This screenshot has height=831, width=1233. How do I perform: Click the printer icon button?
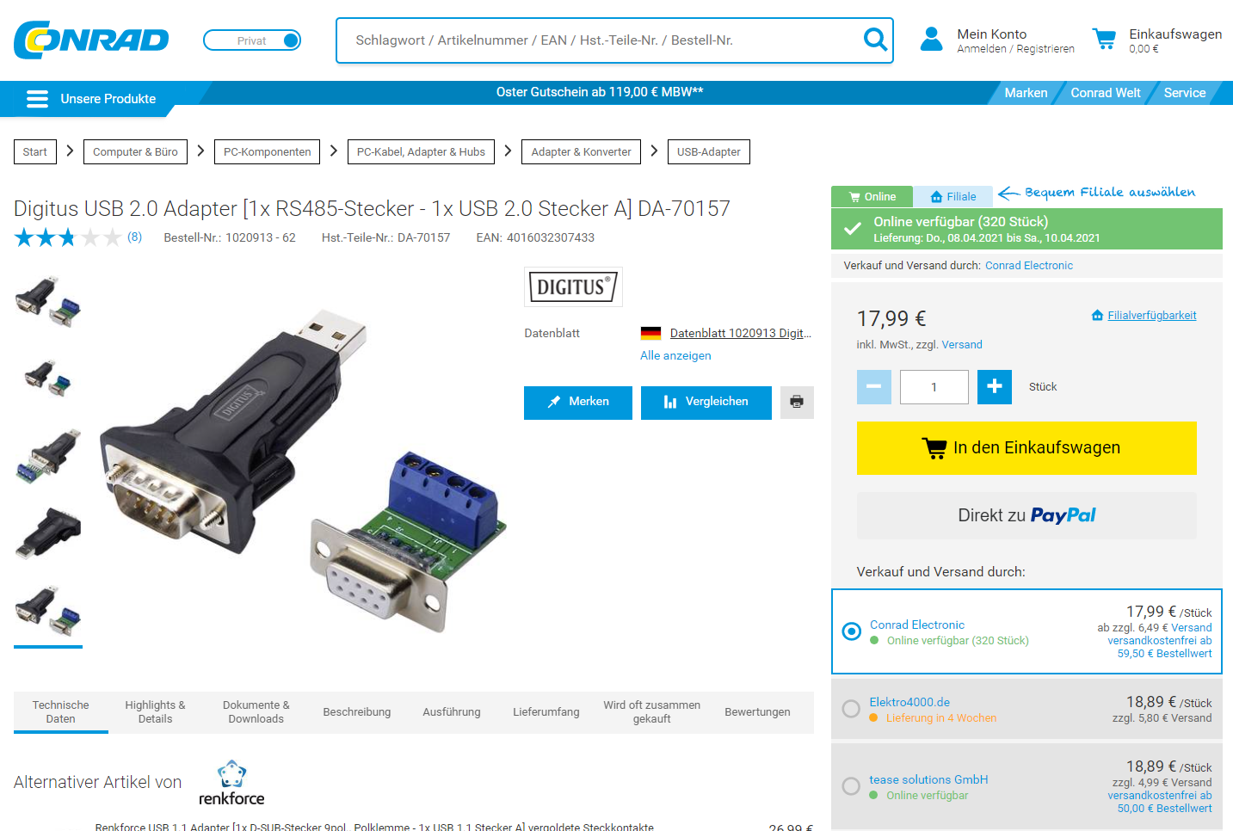click(x=797, y=403)
